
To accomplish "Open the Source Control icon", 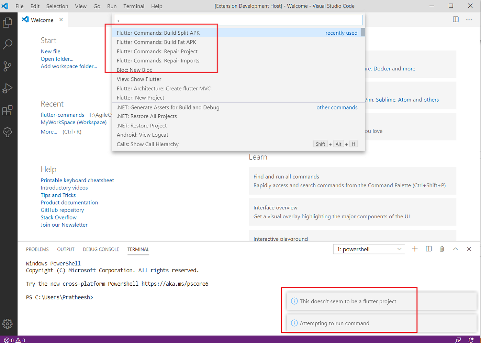I will 8,66.
